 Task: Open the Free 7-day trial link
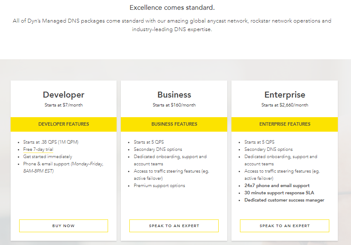coord(38,149)
